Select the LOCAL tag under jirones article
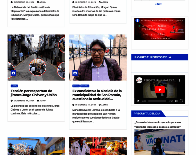This screenshot has height=155, width=196. click(x=14, y=86)
